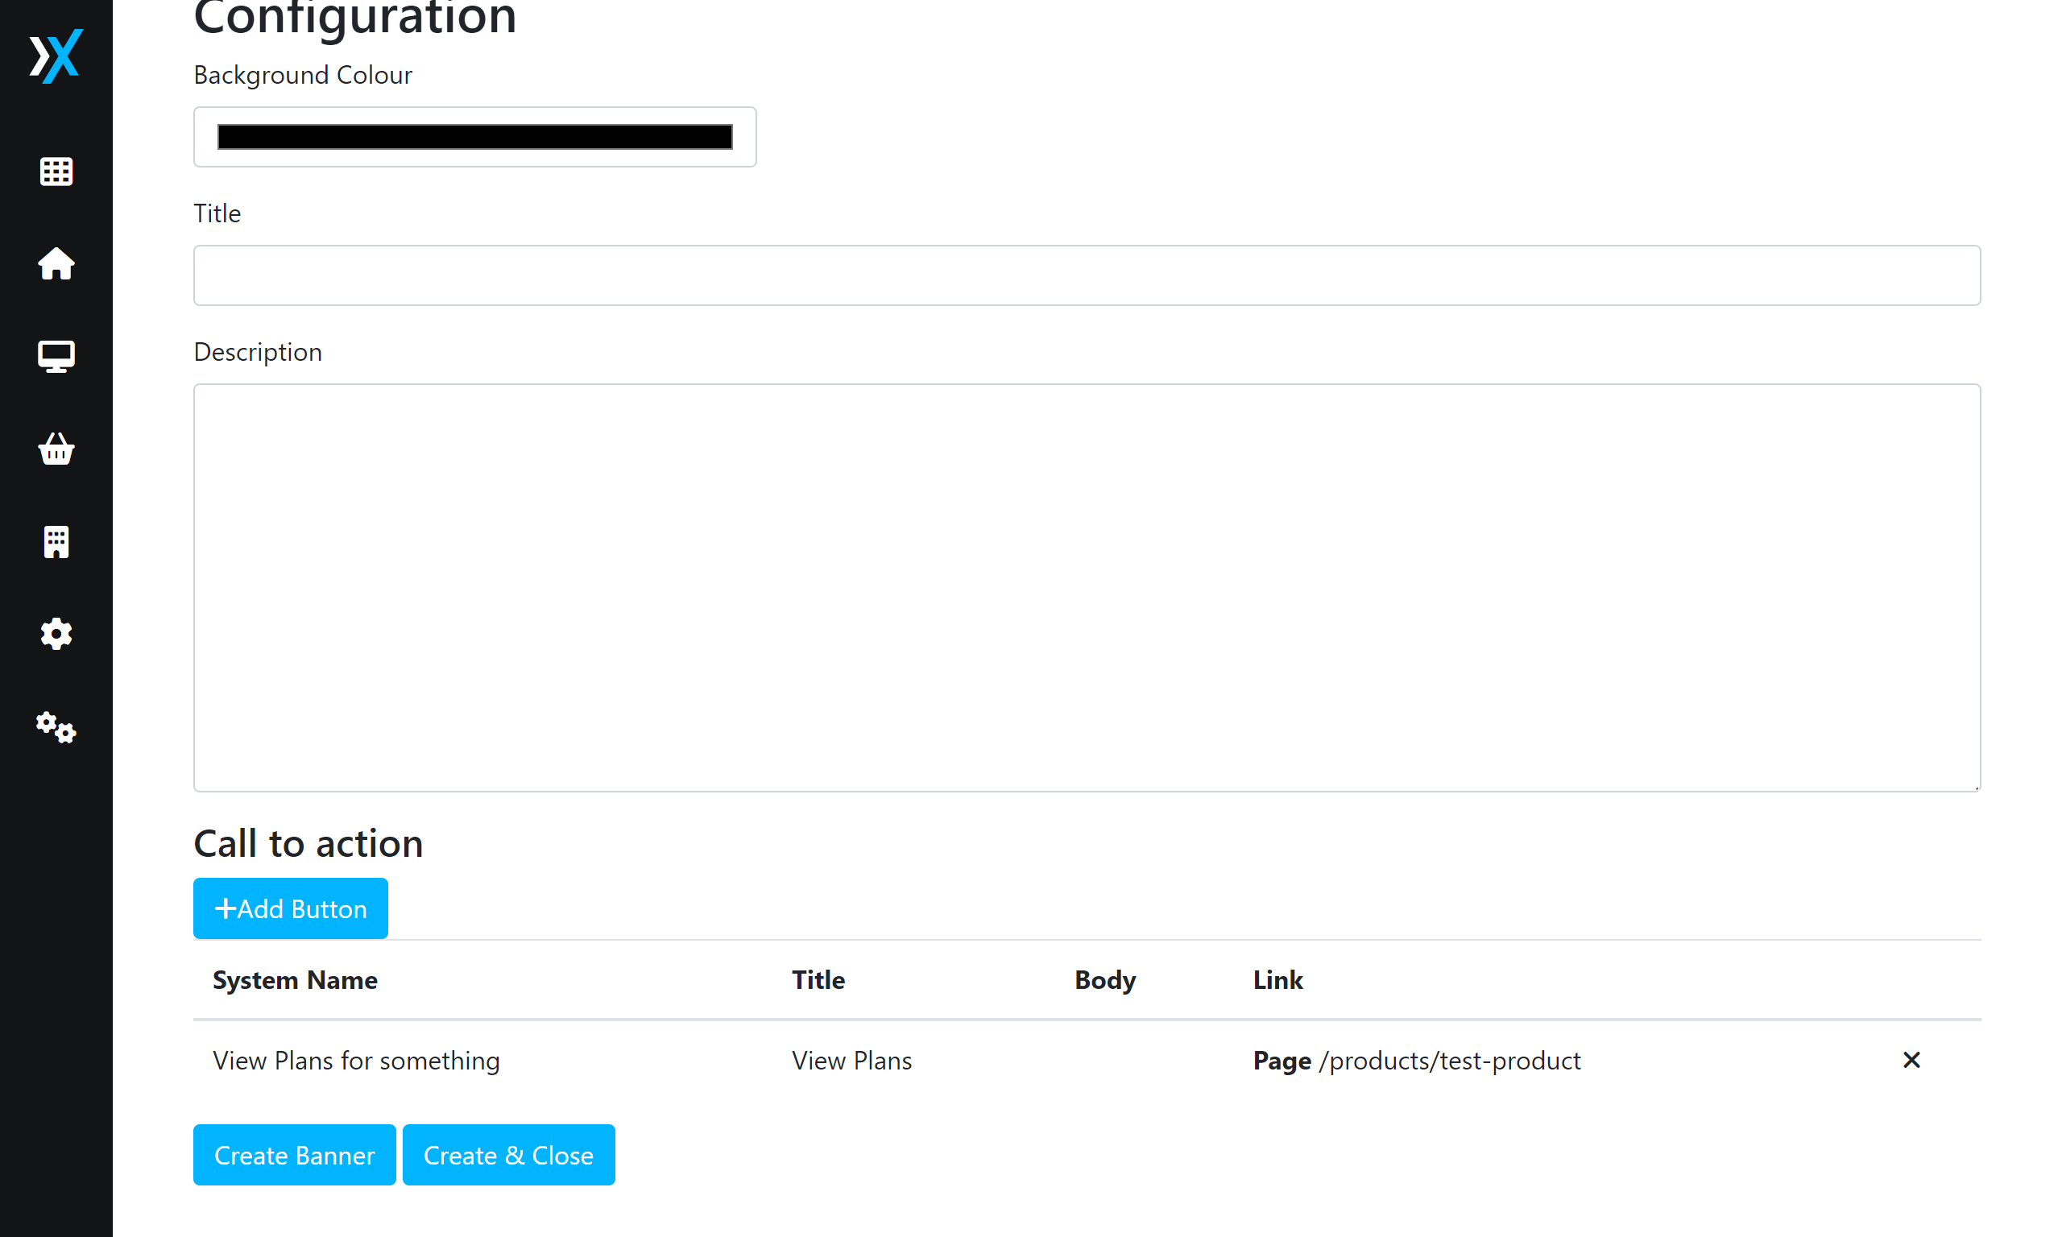Click into the Description text area
Screen dimensions: 2062x1237
coord(1086,587)
